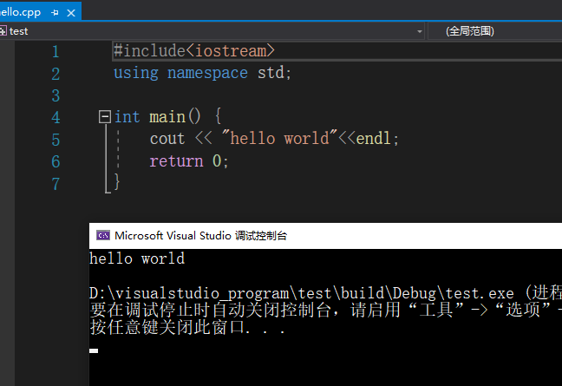Click the int keyword

127,117
